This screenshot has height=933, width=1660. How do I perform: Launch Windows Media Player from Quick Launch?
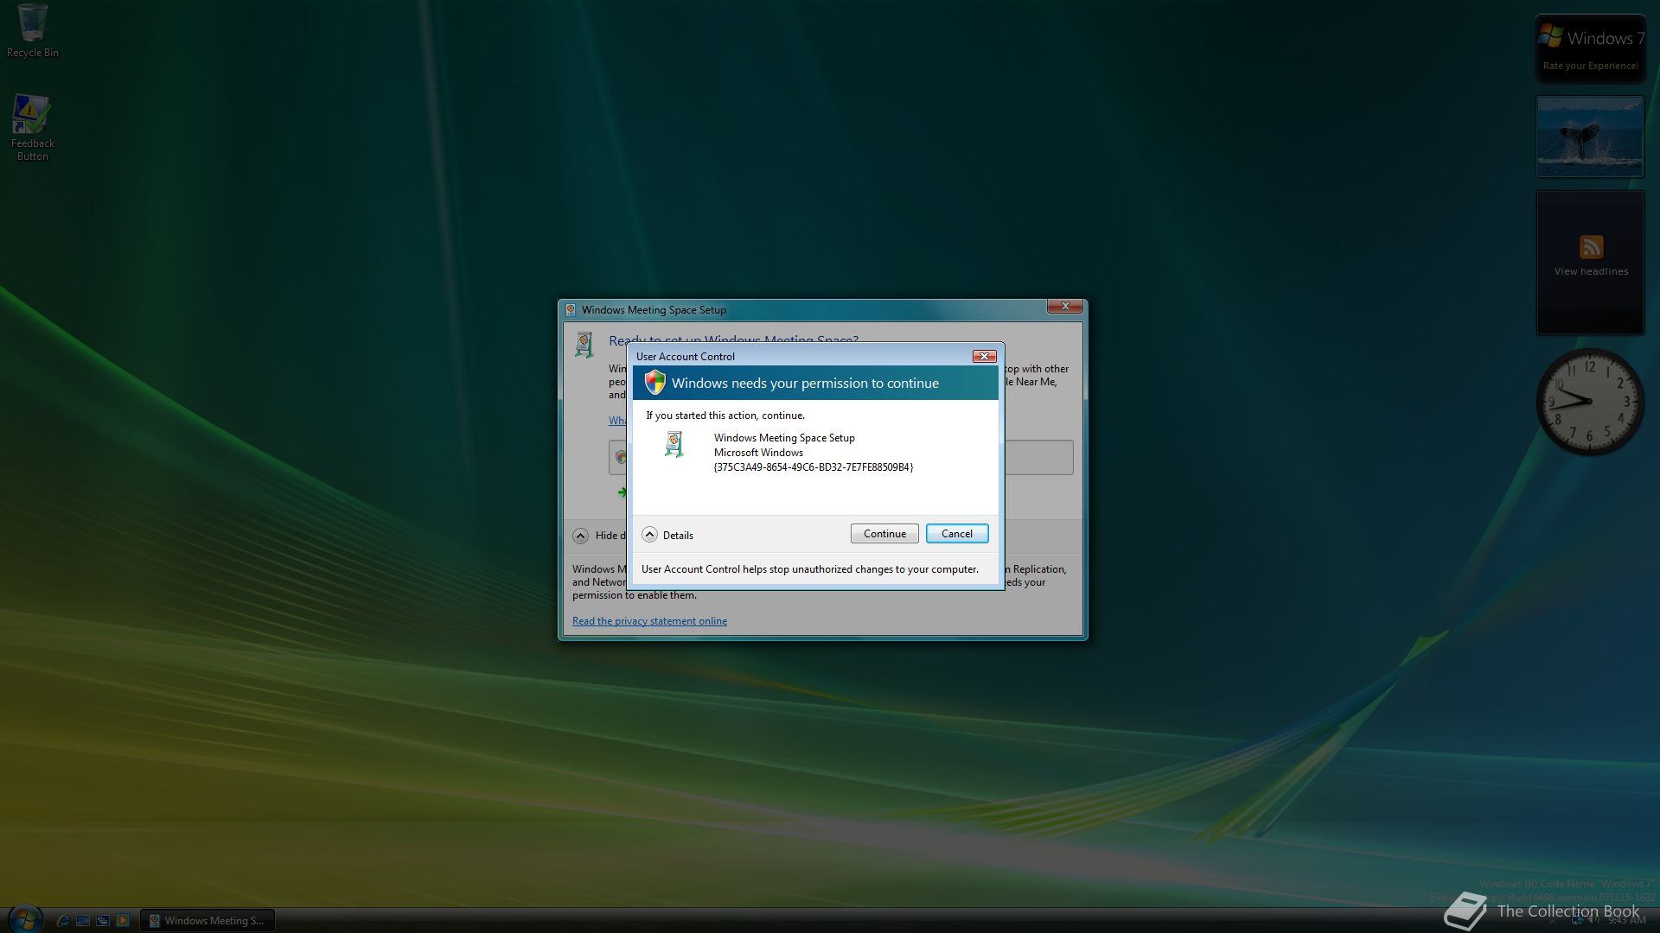pos(123,921)
